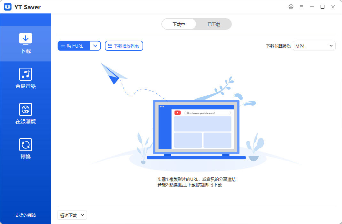Open the 支援的網站 link
This screenshot has width=342, height=224.
(25, 215)
